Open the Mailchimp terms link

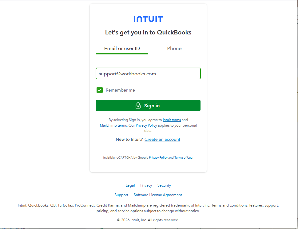coord(113,125)
